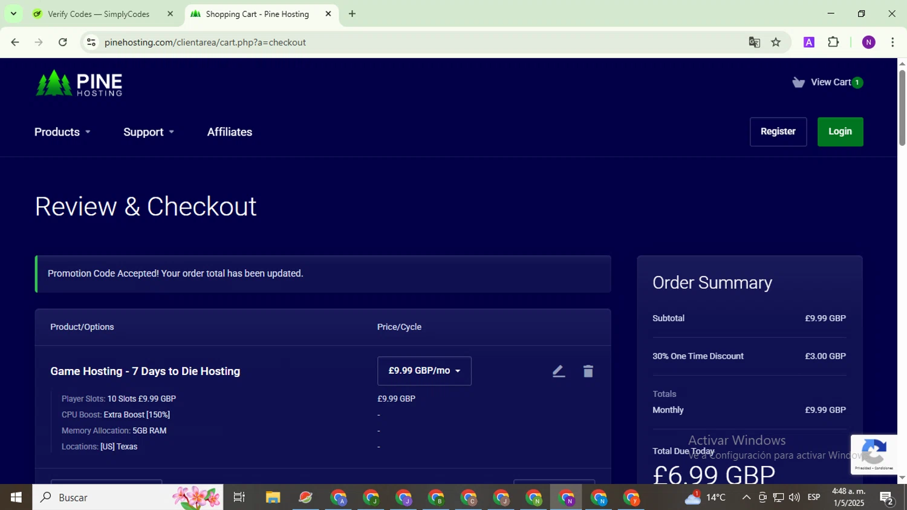The width and height of the screenshot is (907, 510).
Task: Show hidden system tray icons
Action: point(746,497)
